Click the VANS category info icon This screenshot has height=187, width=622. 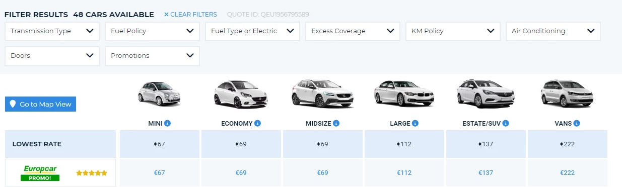coord(577,123)
